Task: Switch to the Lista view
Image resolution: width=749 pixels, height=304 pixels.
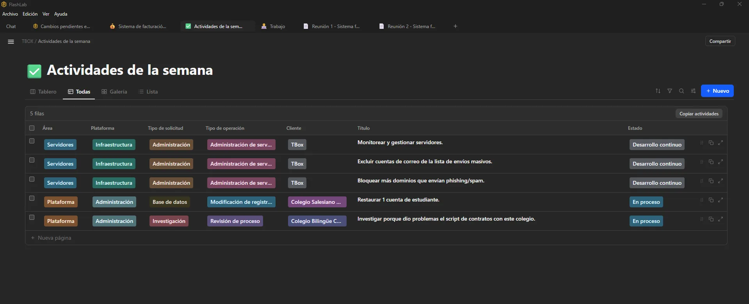Action: pos(148,92)
